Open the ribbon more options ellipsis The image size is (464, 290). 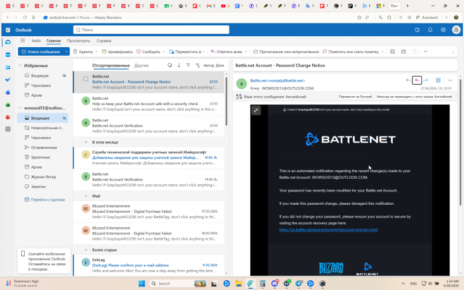(425, 51)
